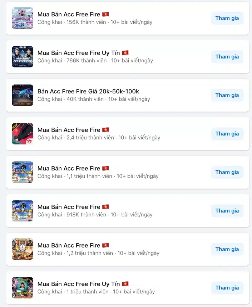Screen dimensions: 252x307
Task: Open thumbnail of the 766K member group
Action: (23, 57)
